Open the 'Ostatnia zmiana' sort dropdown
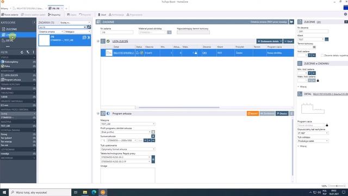 [x=51, y=32]
